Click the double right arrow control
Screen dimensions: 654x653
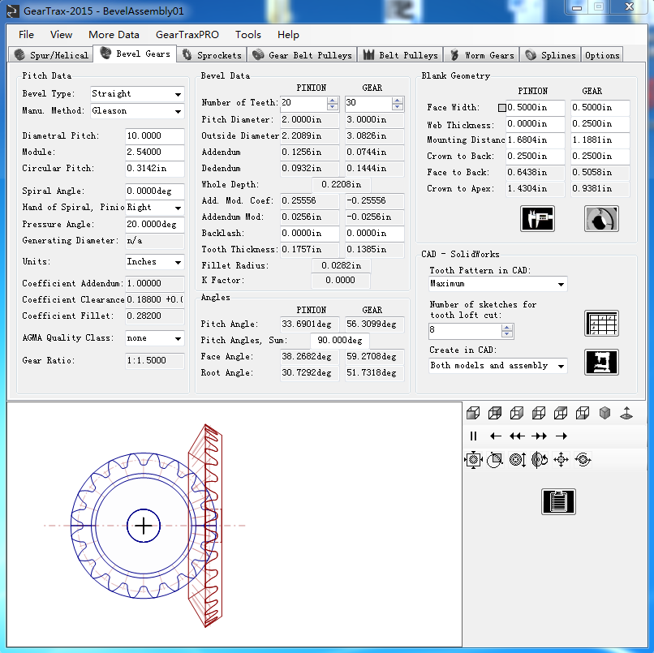(539, 436)
